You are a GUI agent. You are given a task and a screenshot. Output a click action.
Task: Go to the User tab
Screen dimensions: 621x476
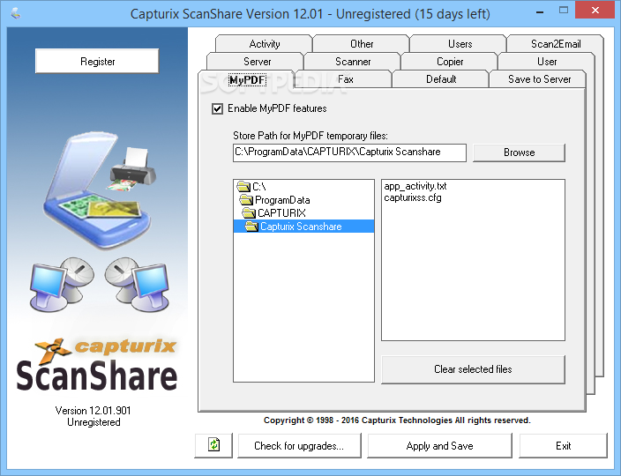[547, 62]
